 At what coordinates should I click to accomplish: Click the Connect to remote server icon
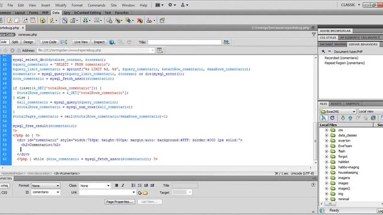pyautogui.click(x=324, y=118)
